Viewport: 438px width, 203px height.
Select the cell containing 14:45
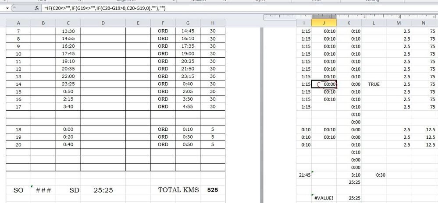pos(188,31)
